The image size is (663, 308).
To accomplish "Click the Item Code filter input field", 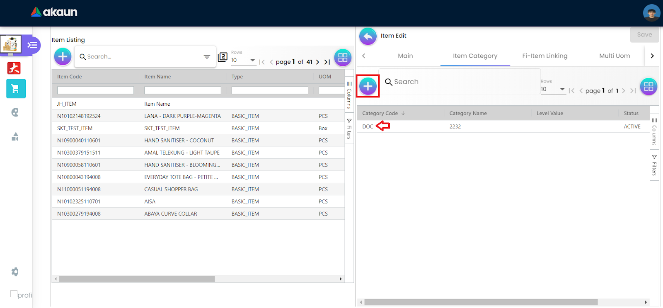I will click(x=95, y=90).
